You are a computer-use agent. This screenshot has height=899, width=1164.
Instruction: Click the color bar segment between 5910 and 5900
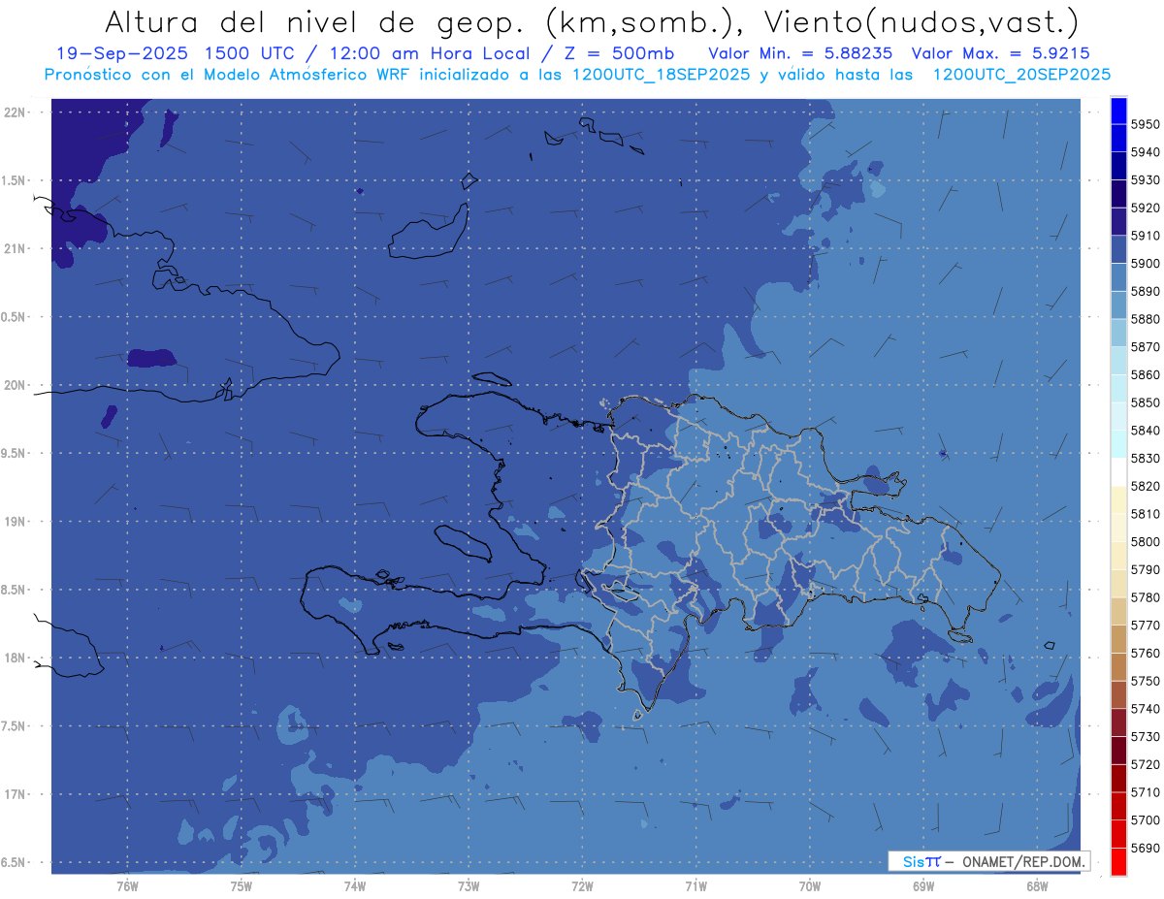click(x=1118, y=249)
